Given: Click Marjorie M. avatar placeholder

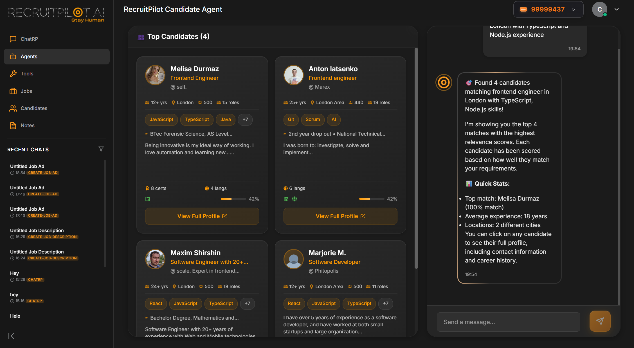Looking at the screenshot, I should pyautogui.click(x=294, y=259).
